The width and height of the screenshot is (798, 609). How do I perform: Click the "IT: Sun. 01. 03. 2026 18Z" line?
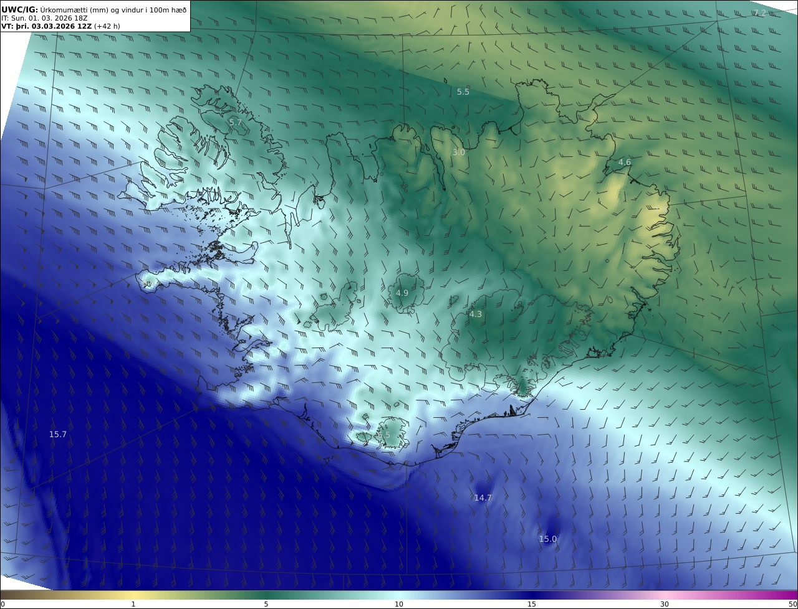coord(44,18)
